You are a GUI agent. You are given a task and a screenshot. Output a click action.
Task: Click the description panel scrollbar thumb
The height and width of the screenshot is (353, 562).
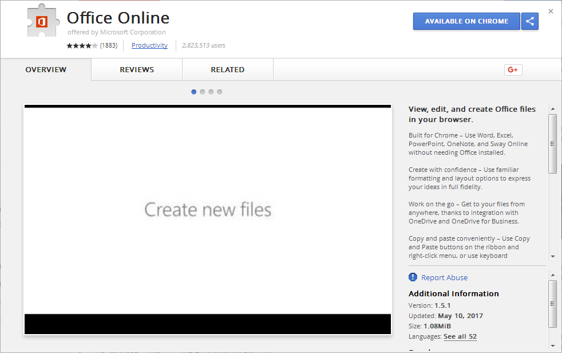553,143
